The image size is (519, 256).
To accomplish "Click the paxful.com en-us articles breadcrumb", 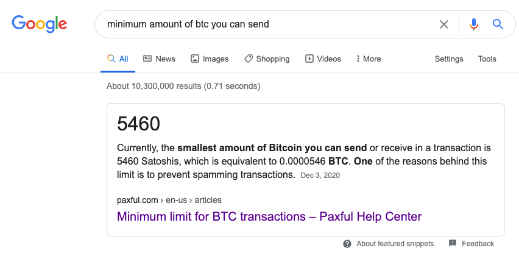I will [x=169, y=201].
